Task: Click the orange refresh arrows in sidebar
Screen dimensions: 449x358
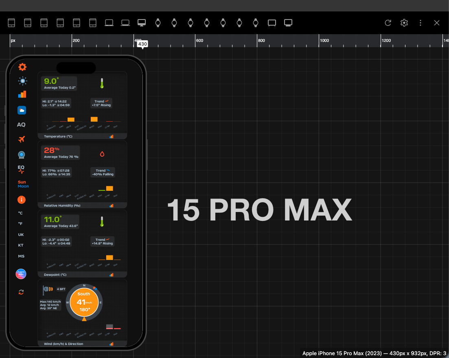Action: point(21,292)
